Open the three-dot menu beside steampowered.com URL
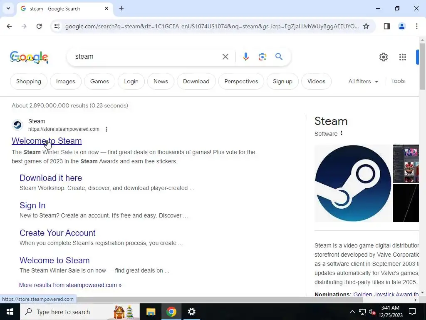 (x=106, y=129)
